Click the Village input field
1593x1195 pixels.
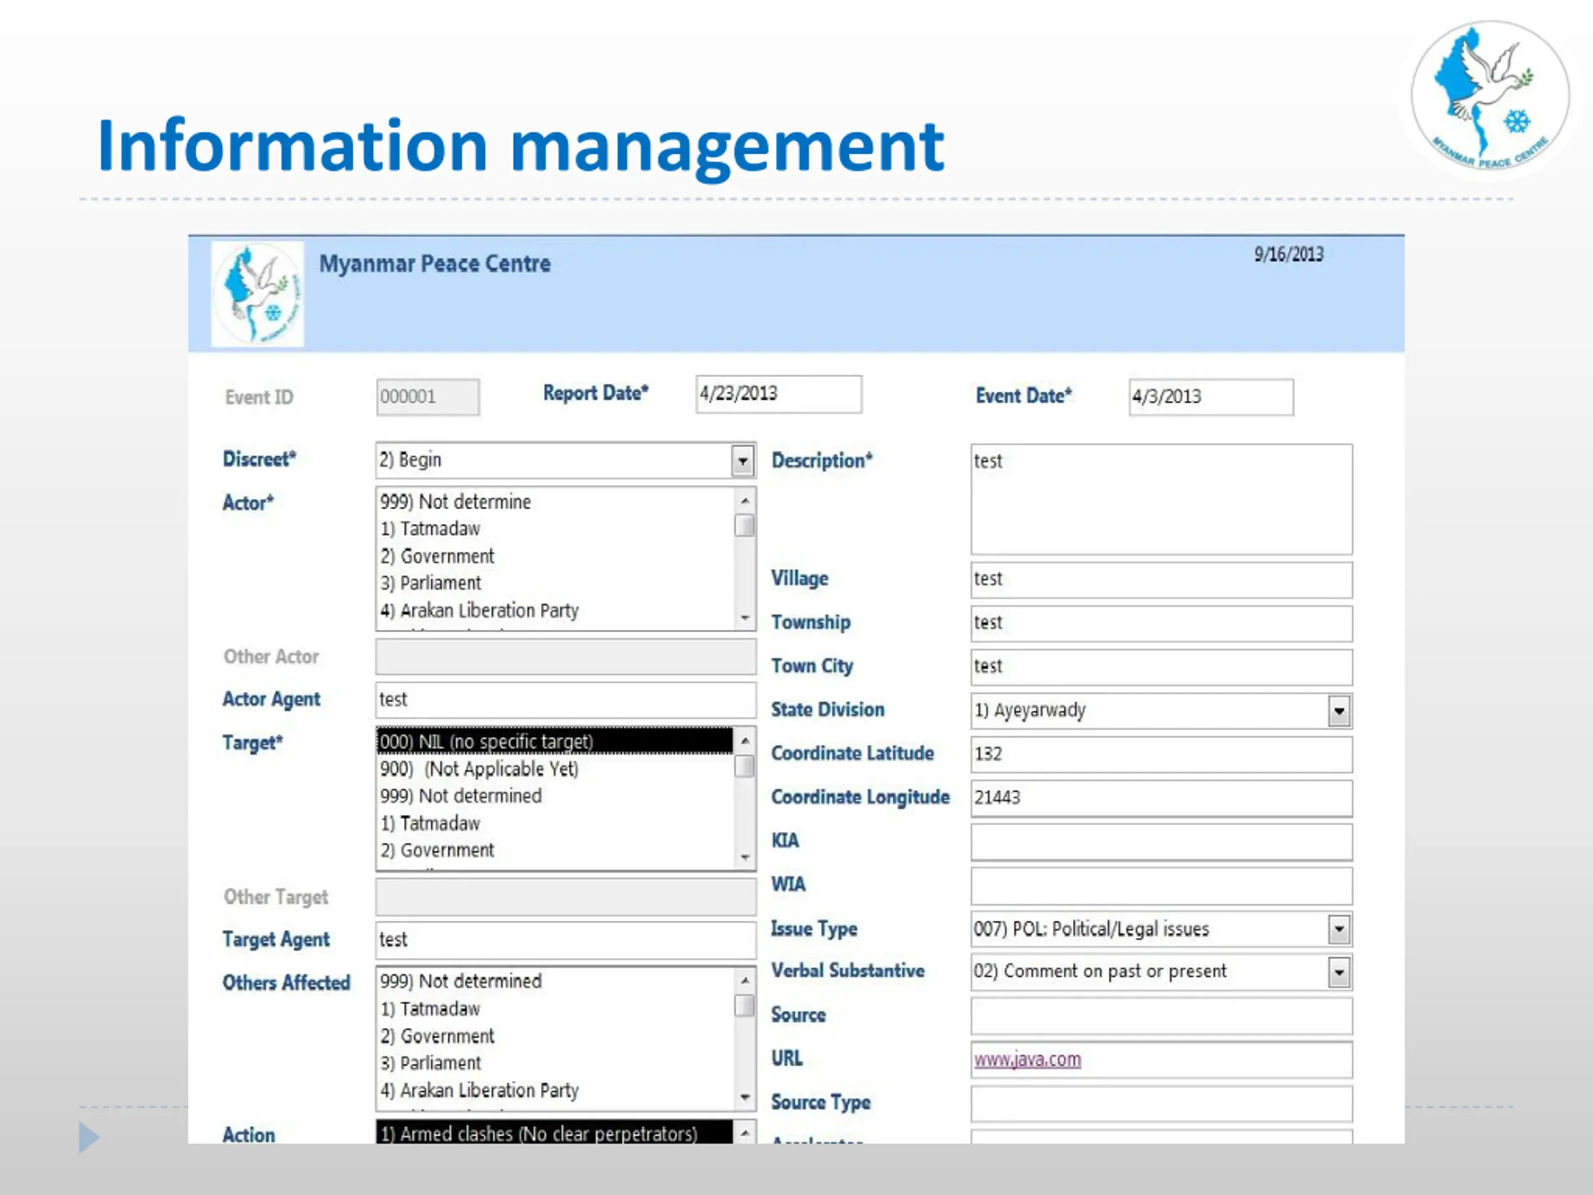click(1161, 580)
